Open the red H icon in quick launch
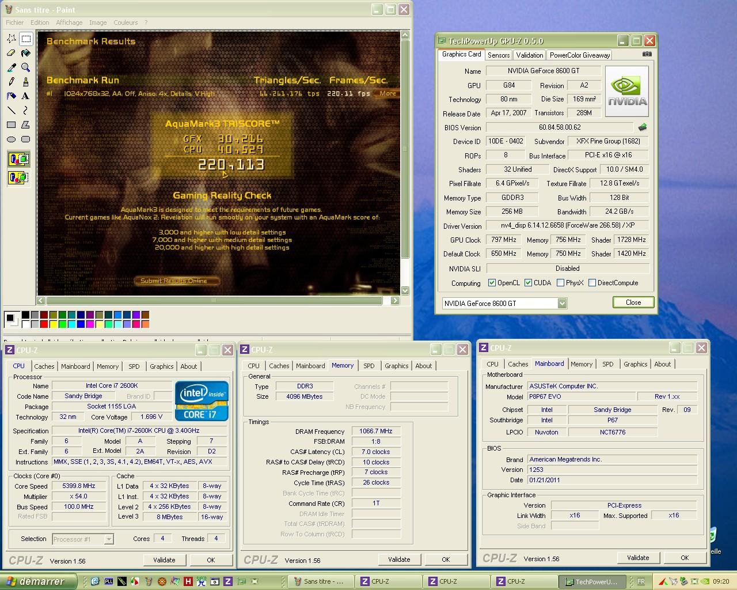 tap(188, 581)
